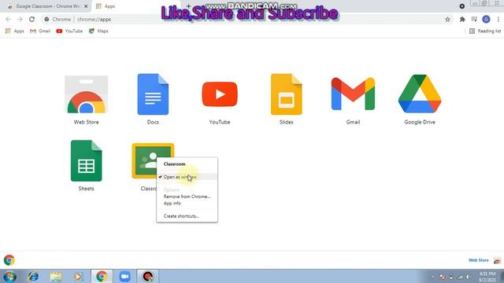This screenshot has width=504, height=283.
Task: Switch to the Google Classroom tab
Action: click(x=47, y=6)
